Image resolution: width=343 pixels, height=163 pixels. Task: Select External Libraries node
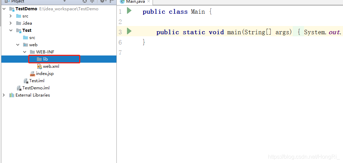coord(33,95)
